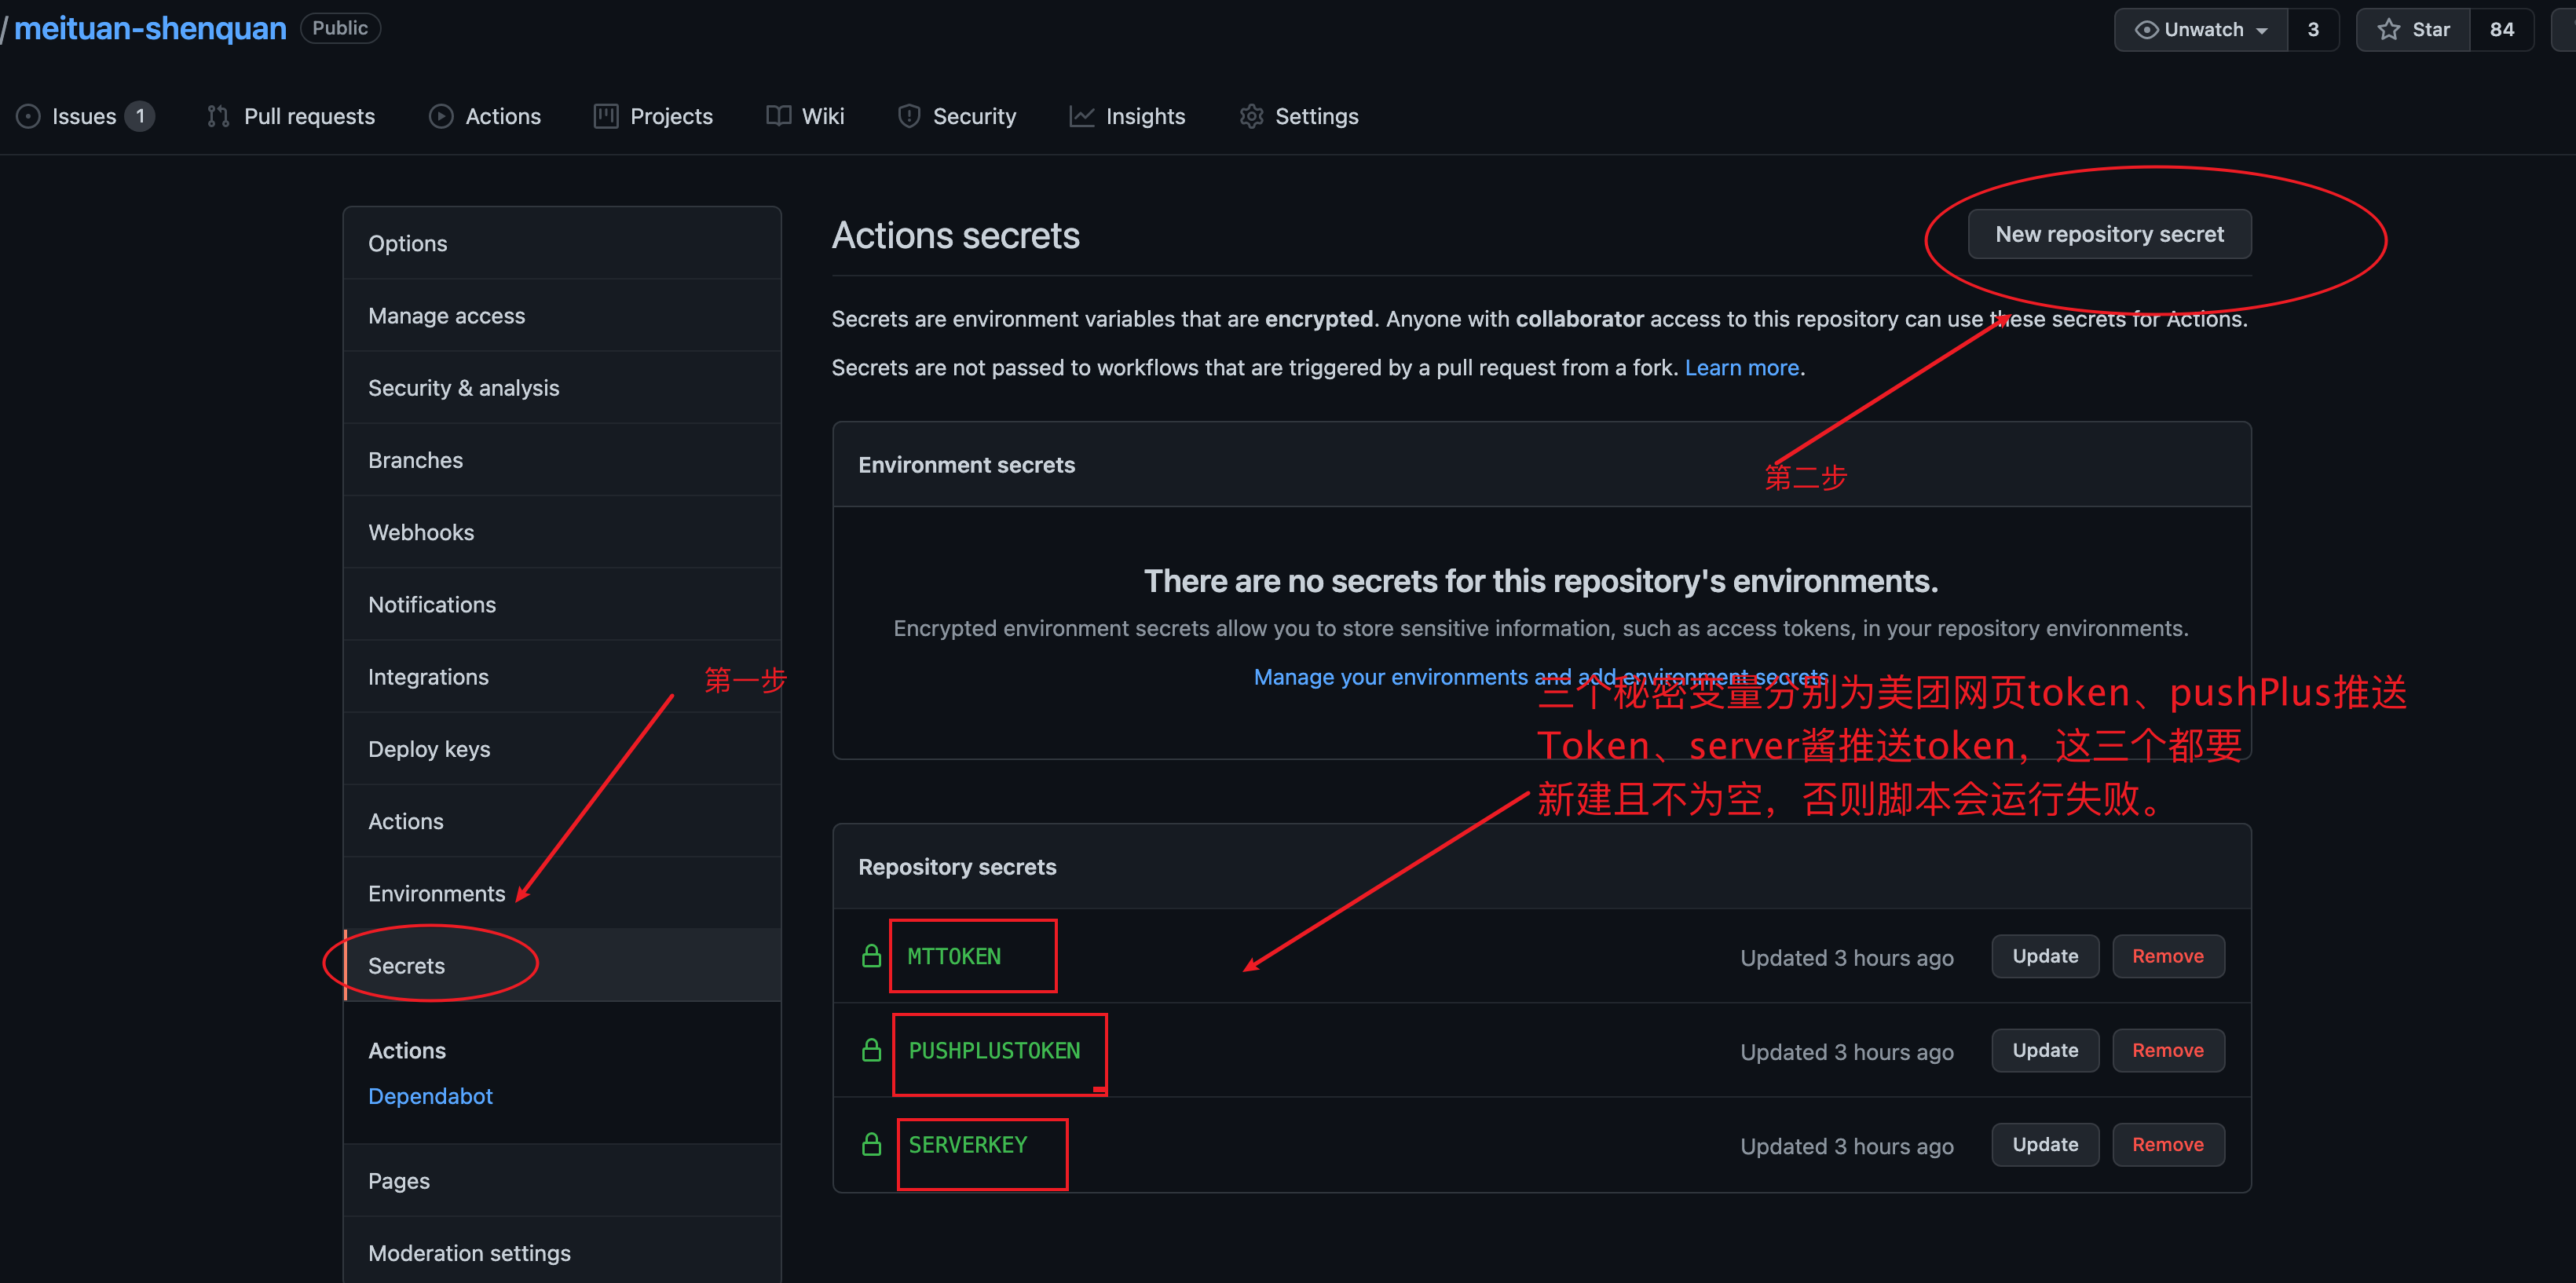Click the Public visibility badge
Screen dimensions: 2576x1283
(x=340, y=28)
